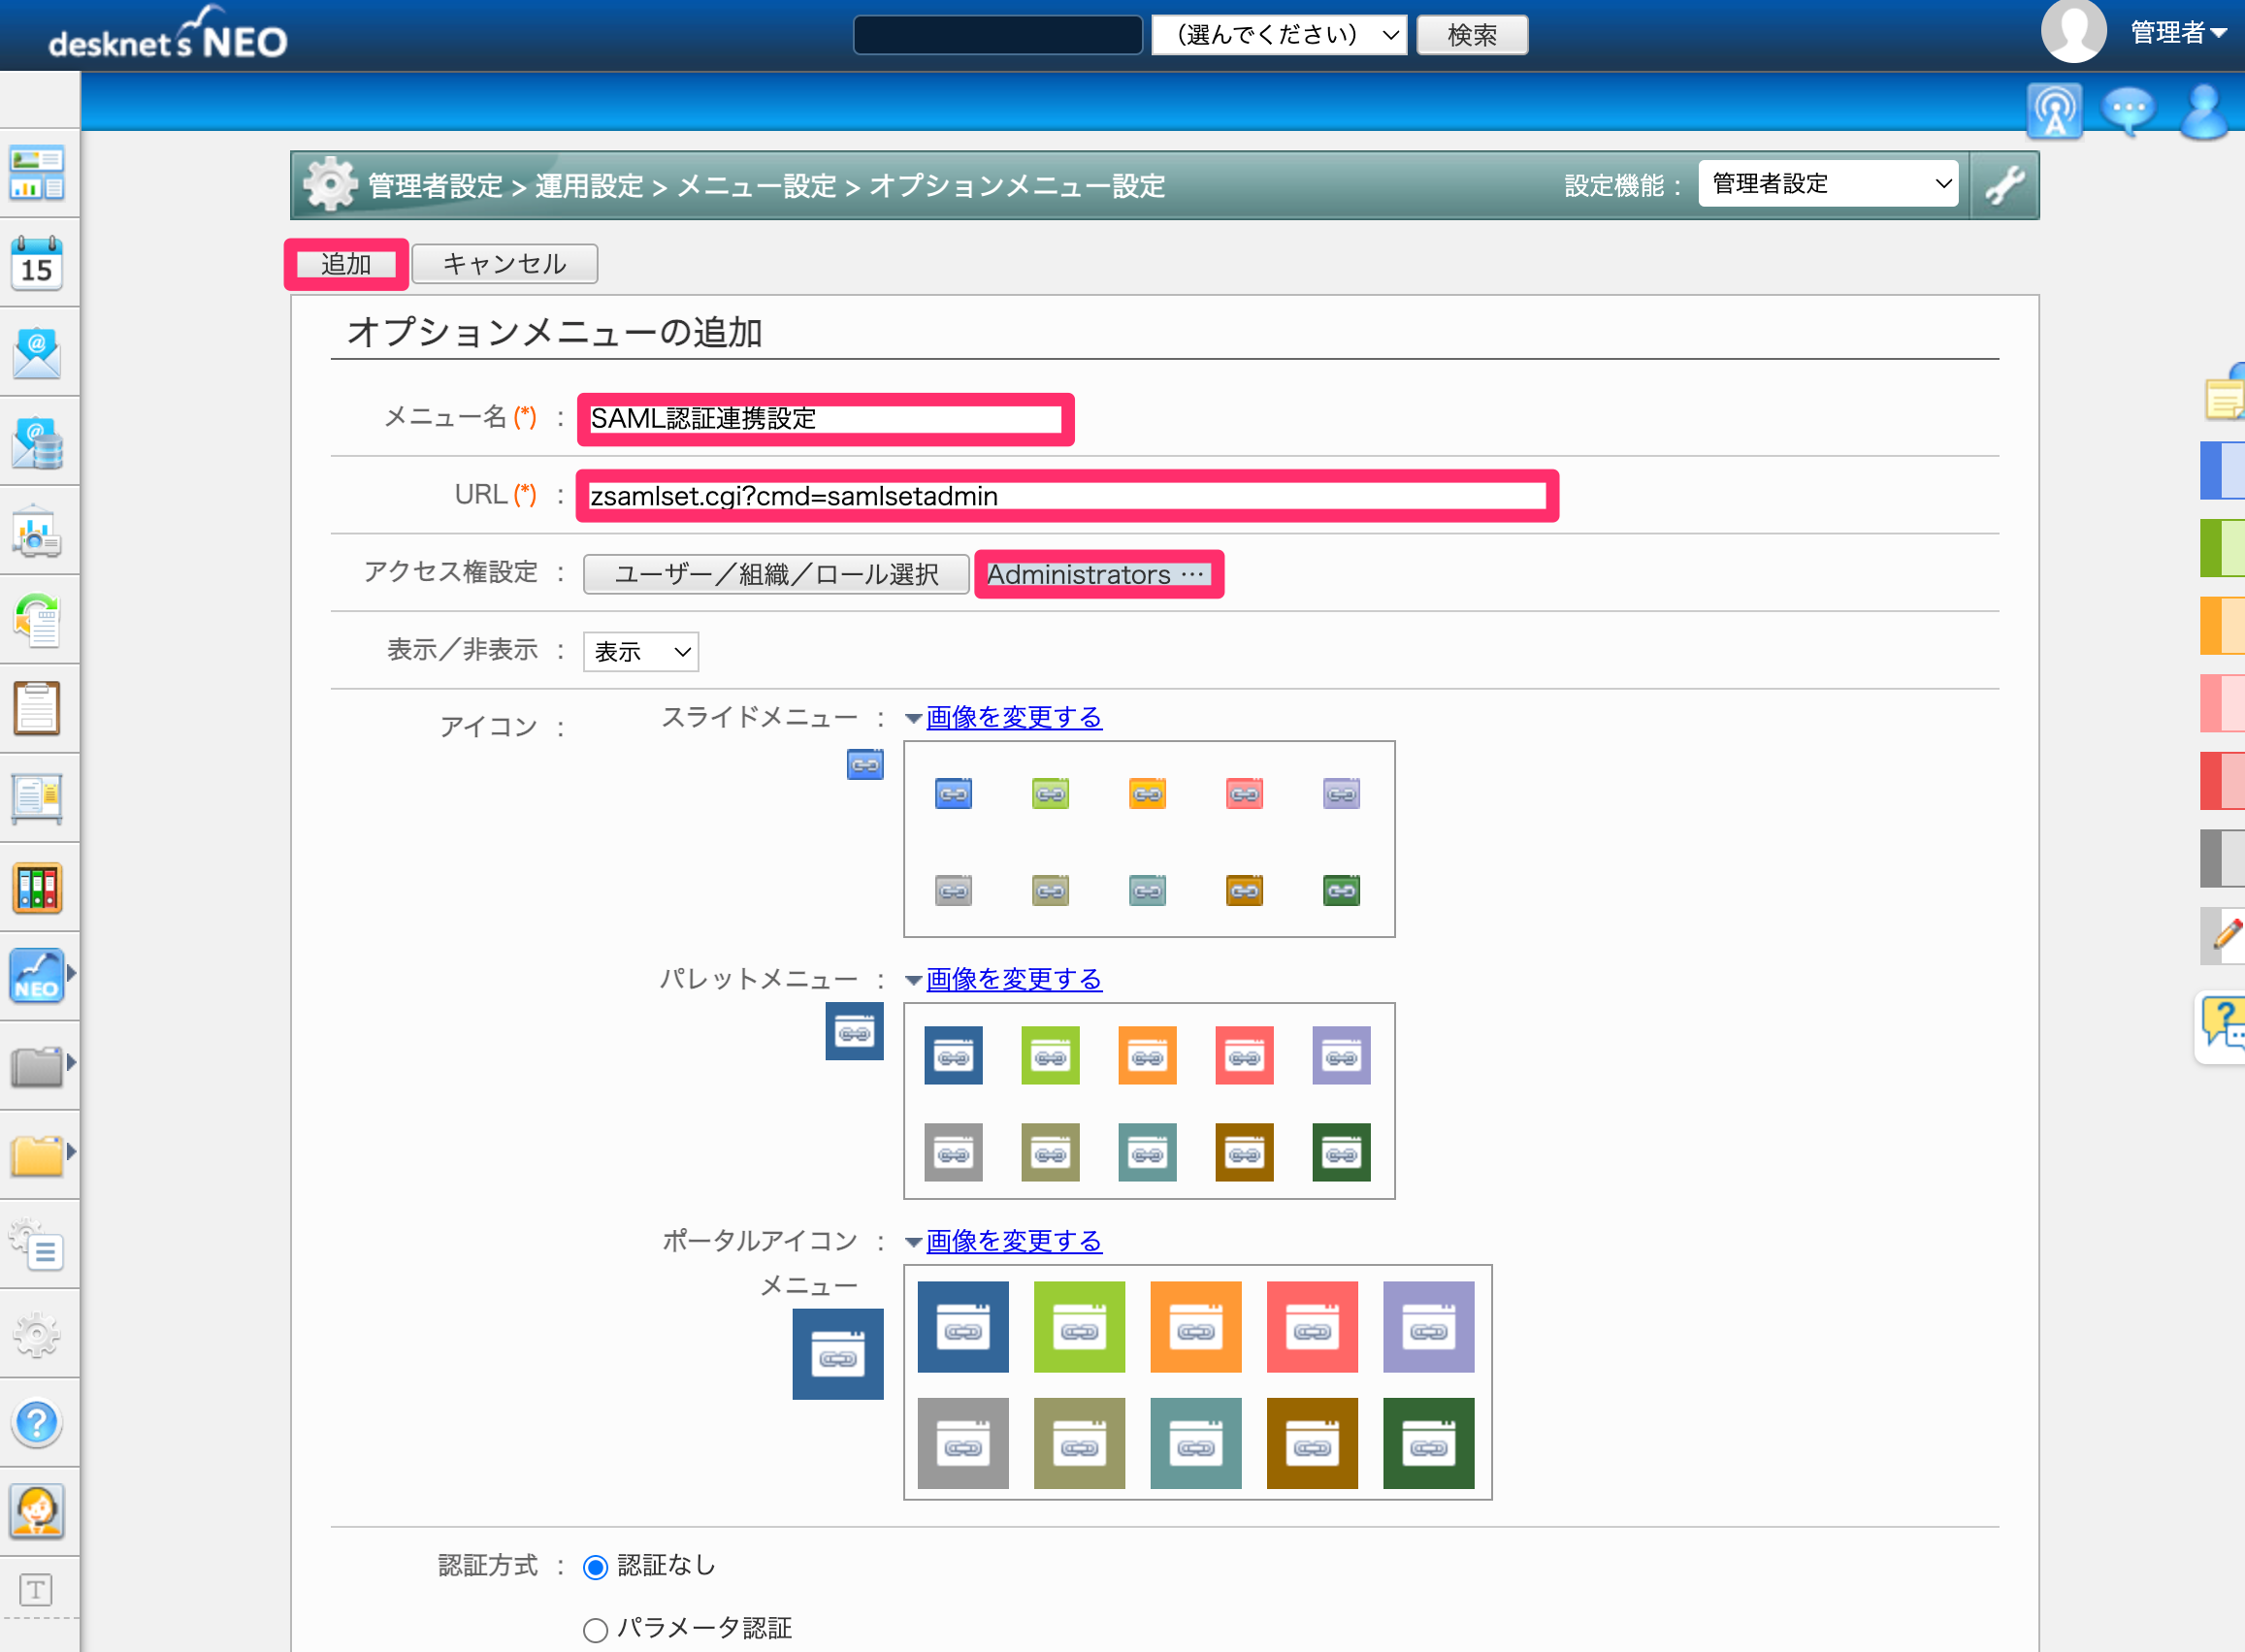Select the 認証なし radio button
Image resolution: width=2245 pixels, height=1652 pixels.
click(x=595, y=1567)
